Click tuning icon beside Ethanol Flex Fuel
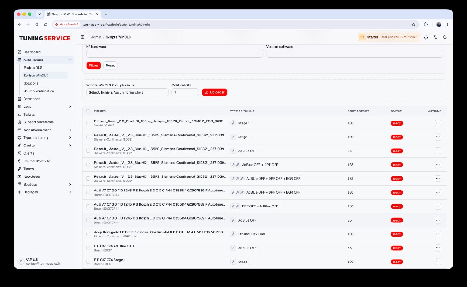This screenshot has width=467, height=287. pos(233,234)
